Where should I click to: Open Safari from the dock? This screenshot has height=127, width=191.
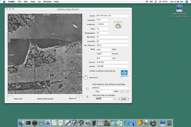pyautogui.click(x=41, y=123)
